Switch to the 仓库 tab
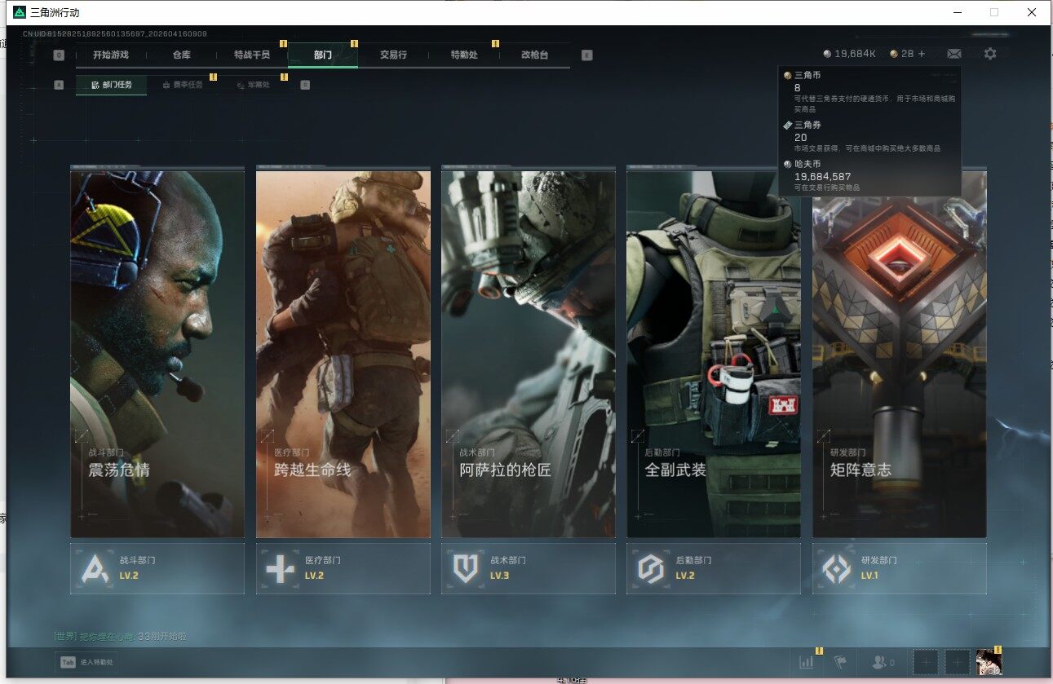Viewport: 1053px width, 684px height. (181, 55)
